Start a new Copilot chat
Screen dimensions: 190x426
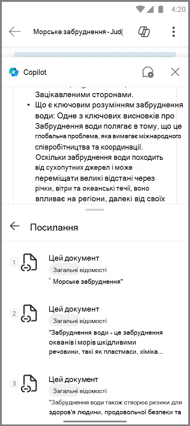148,72
